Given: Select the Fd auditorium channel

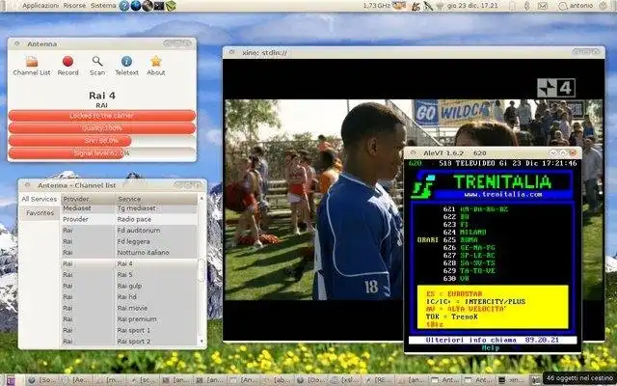Looking at the screenshot, I should [129, 231].
